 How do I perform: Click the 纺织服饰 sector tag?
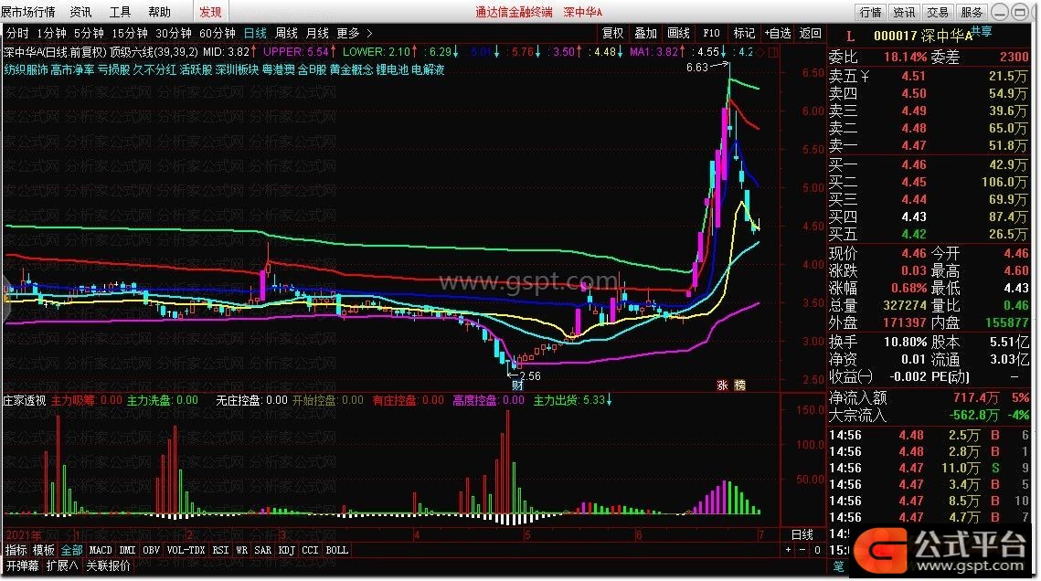click(26, 69)
